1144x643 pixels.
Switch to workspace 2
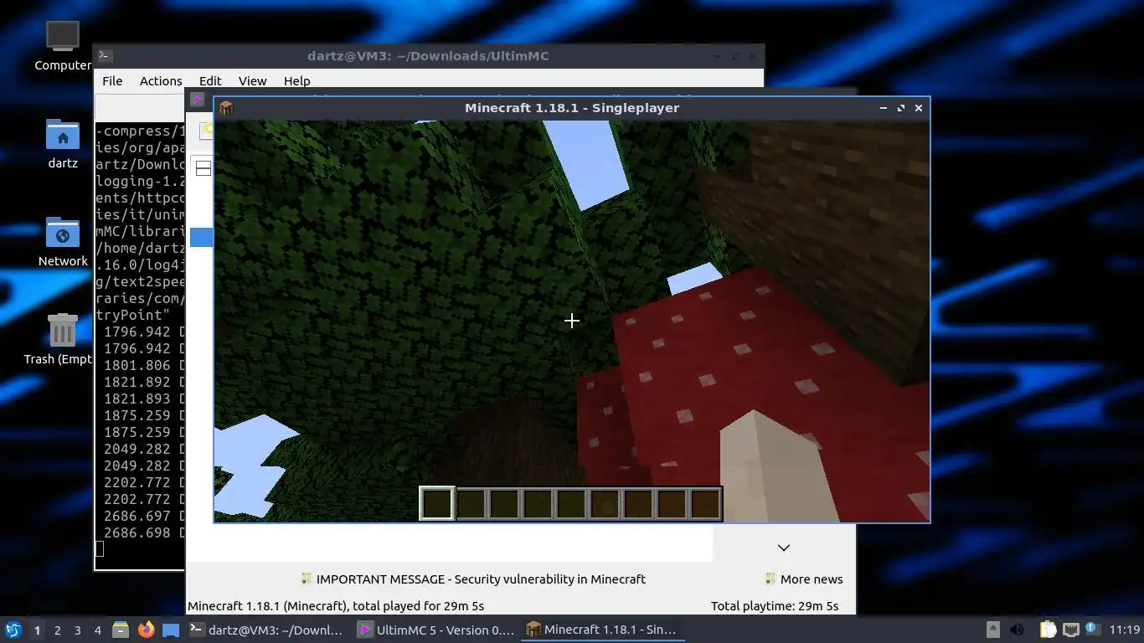(57, 630)
